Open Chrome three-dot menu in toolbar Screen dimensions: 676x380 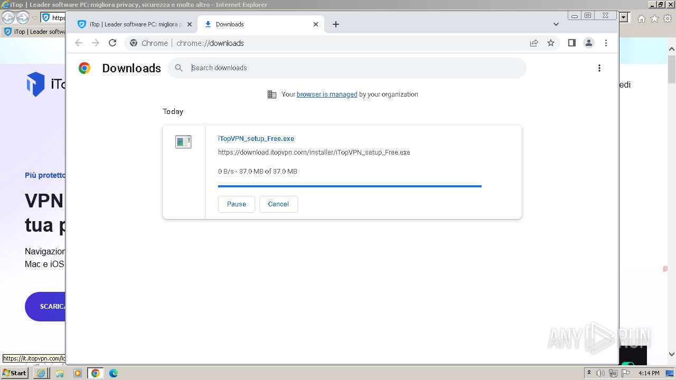tap(606, 43)
